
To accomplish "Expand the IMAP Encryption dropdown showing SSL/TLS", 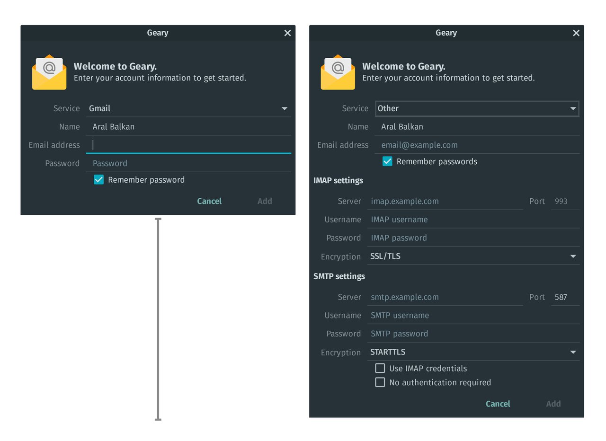I will tap(473, 256).
